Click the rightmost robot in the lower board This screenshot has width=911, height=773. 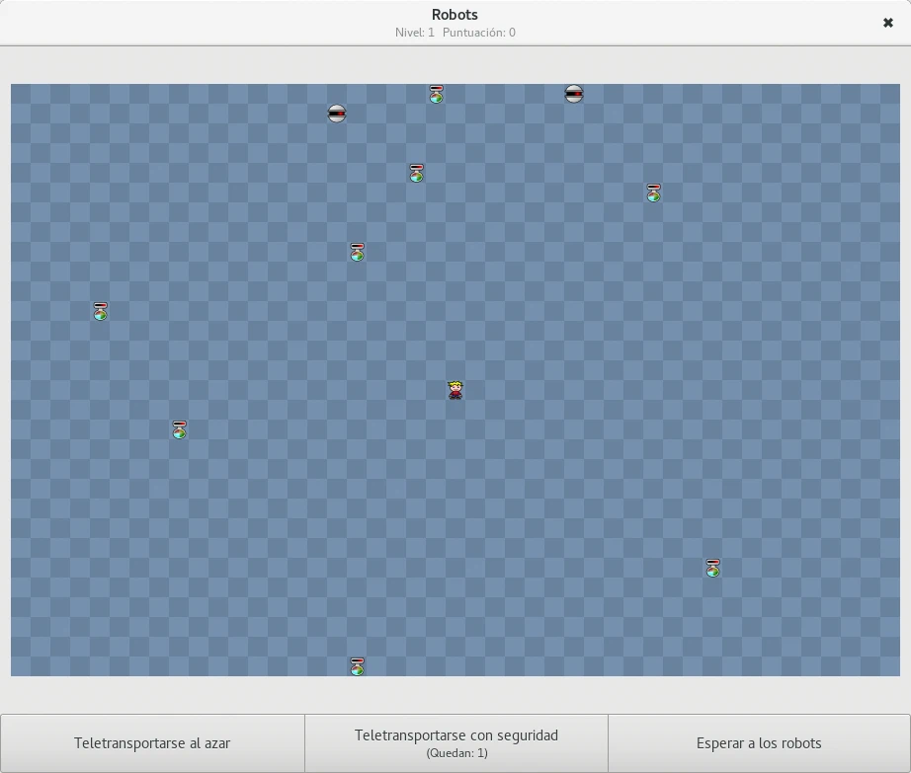click(712, 568)
